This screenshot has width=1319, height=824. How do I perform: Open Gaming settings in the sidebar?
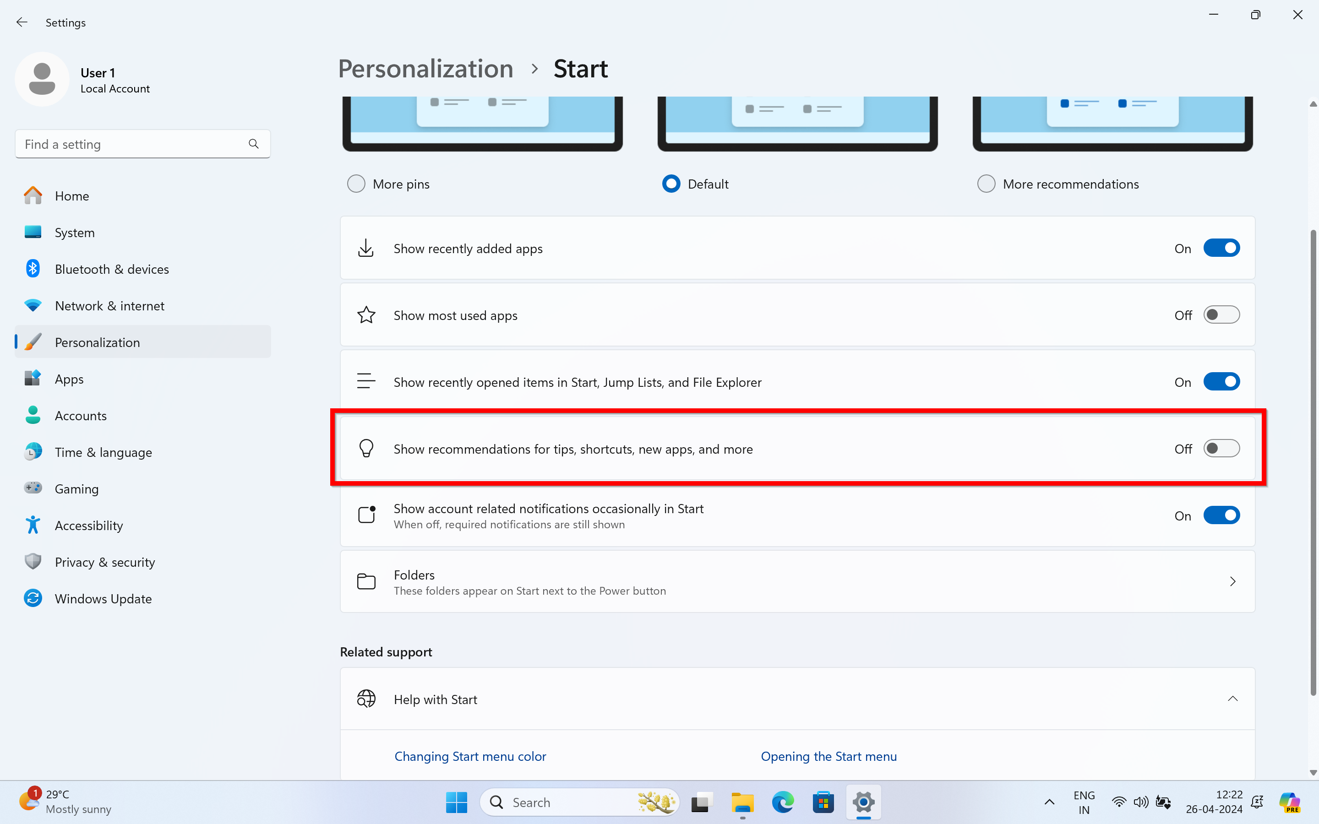143,489
